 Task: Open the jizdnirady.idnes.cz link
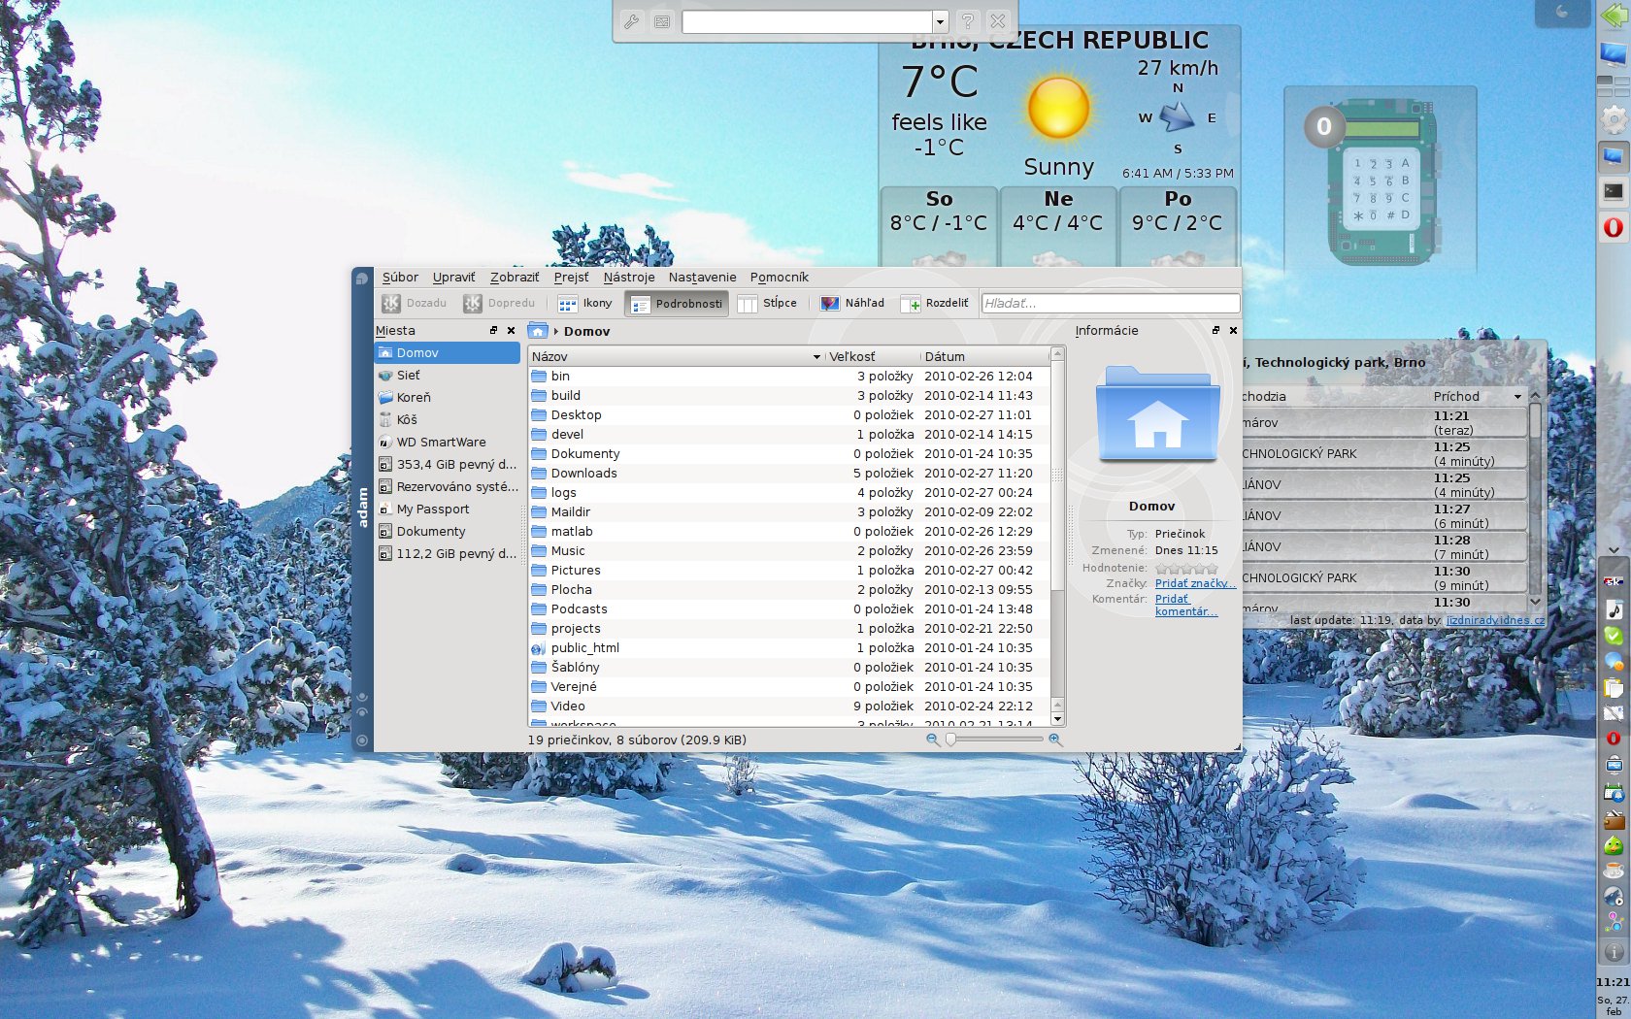click(1495, 620)
